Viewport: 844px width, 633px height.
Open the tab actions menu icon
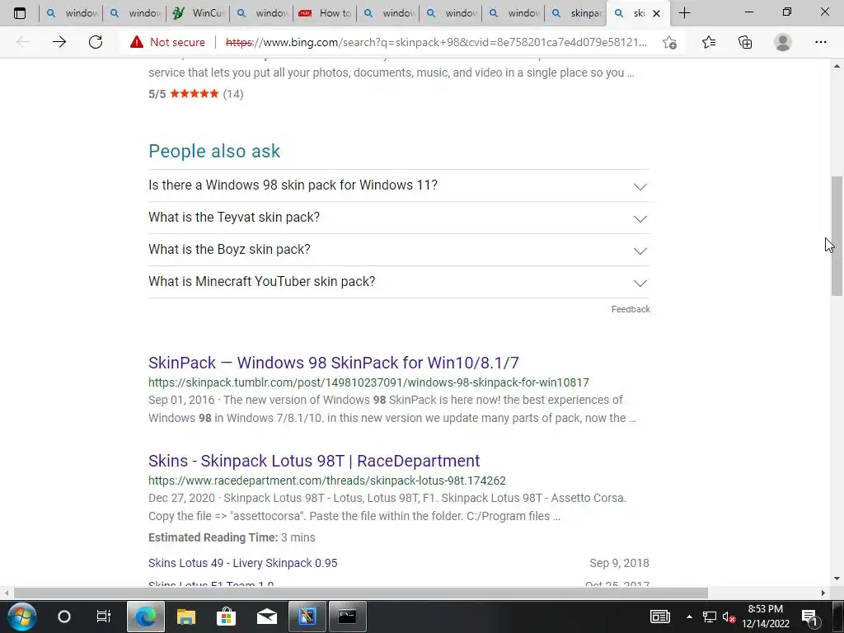tap(20, 13)
